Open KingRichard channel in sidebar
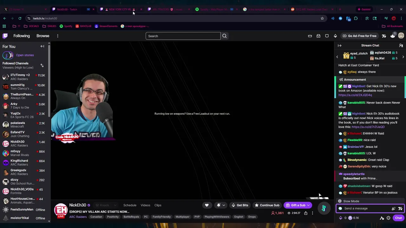 tap(24, 162)
